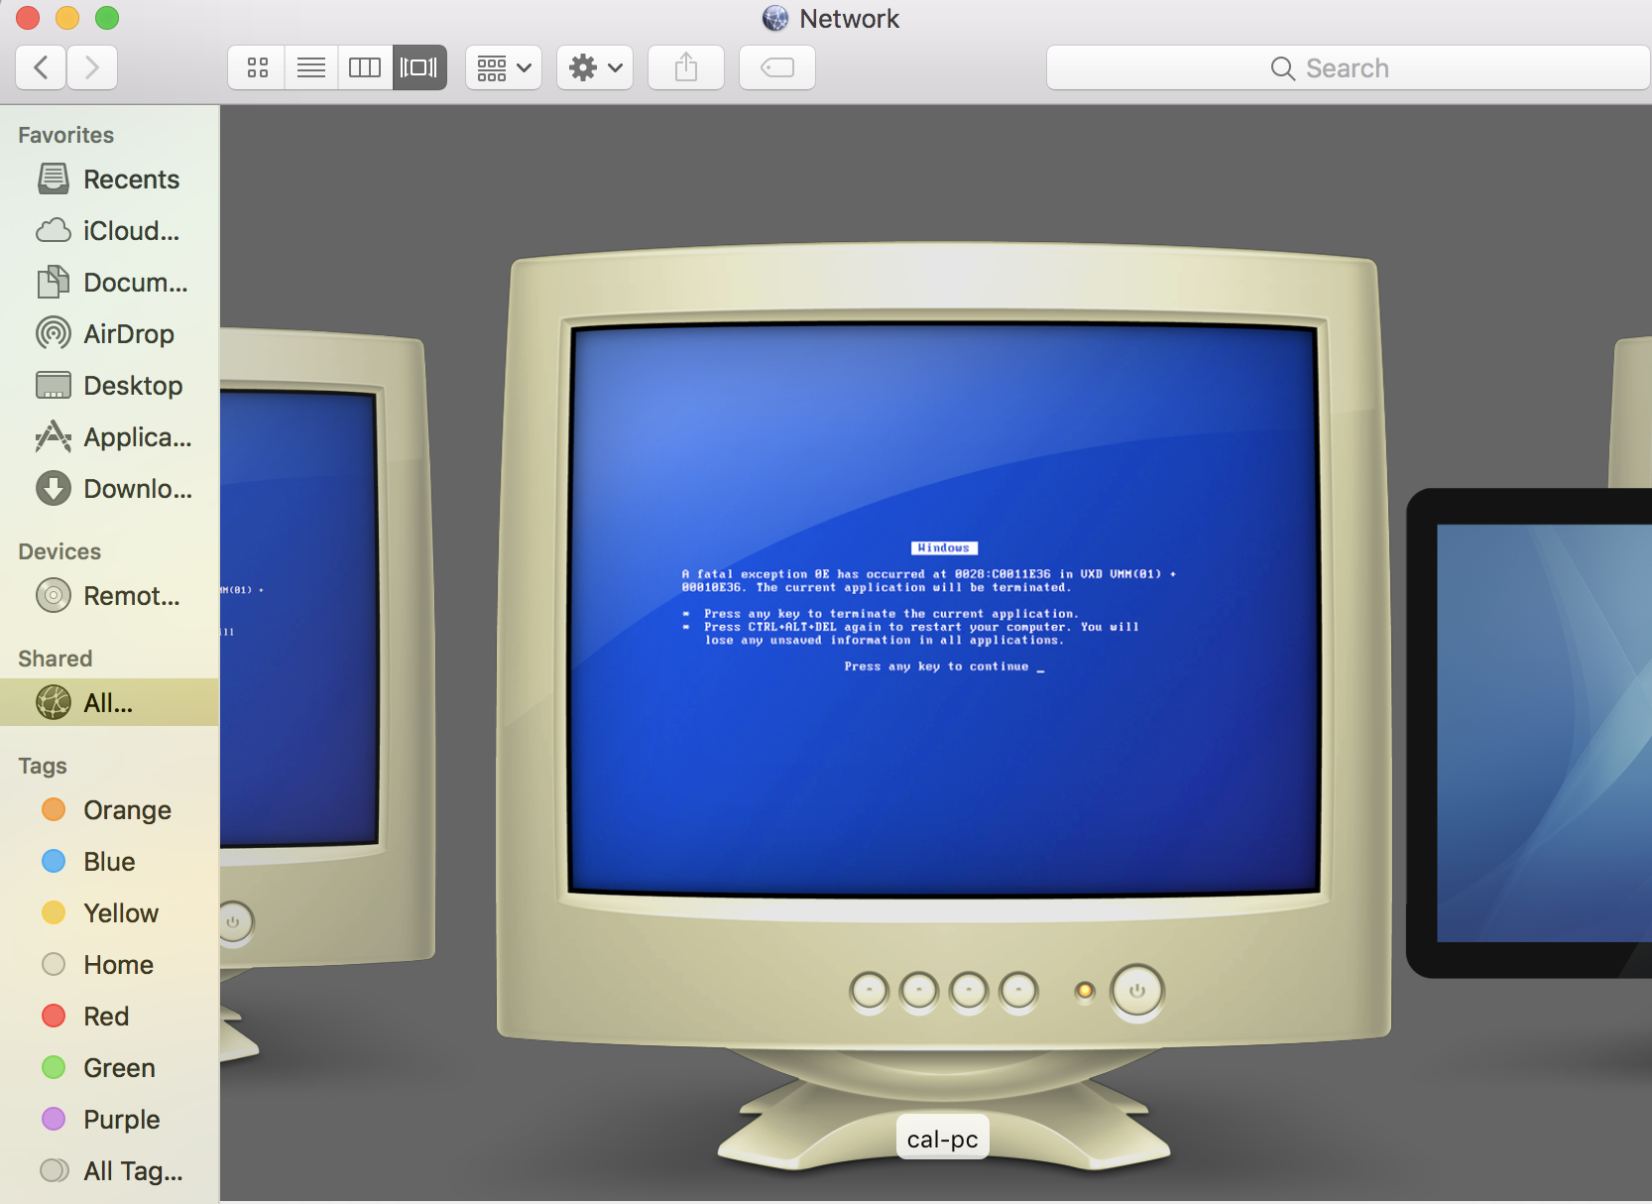Image resolution: width=1652 pixels, height=1204 pixels.
Task: Switch to Icon view
Action: click(x=256, y=67)
